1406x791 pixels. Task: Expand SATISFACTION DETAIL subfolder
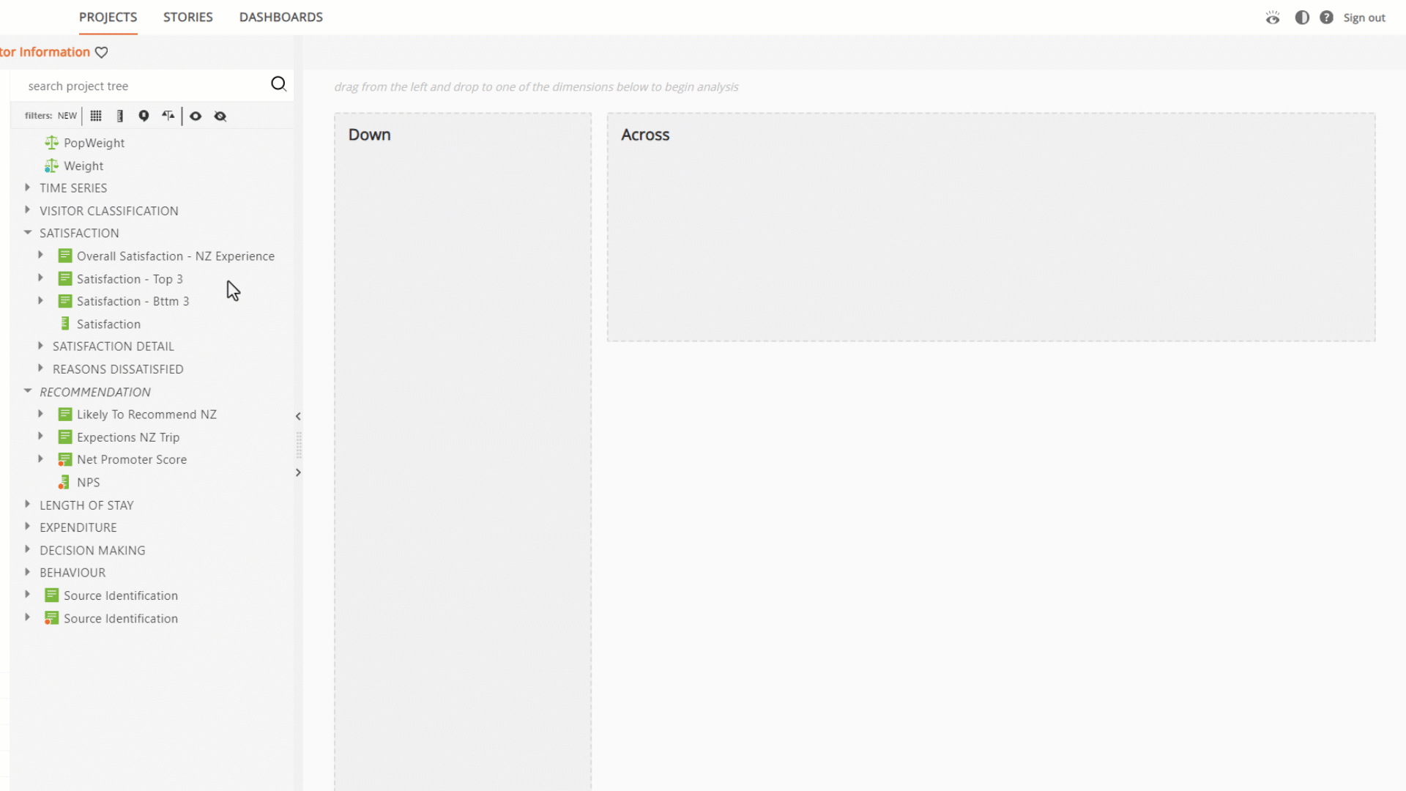(40, 346)
